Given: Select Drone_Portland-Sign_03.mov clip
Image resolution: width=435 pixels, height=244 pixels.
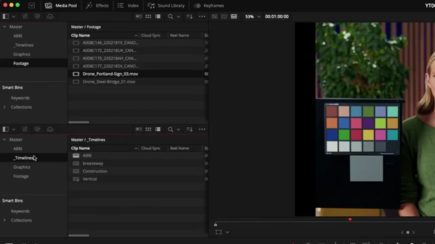Looking at the screenshot, I should pos(110,74).
